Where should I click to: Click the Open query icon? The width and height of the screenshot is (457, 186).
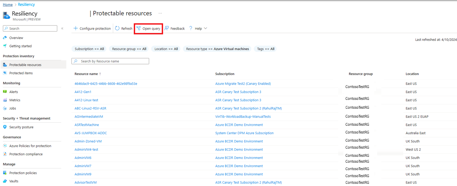(138, 28)
